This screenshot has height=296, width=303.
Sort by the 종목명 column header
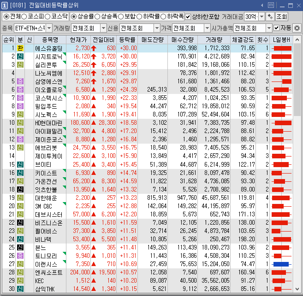click(x=50, y=40)
